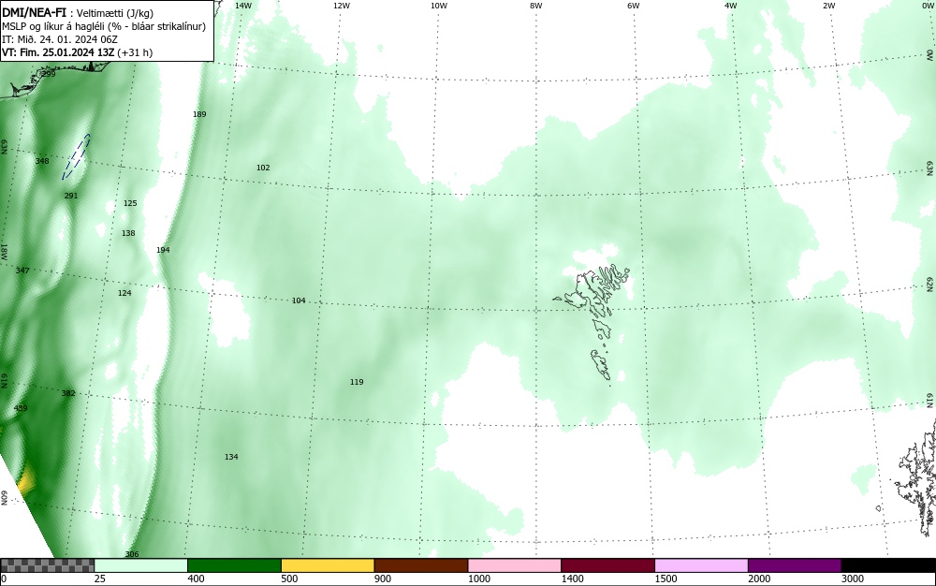
Task: Click the checkered gray 0–25 legend swatch
Action: coord(47,565)
